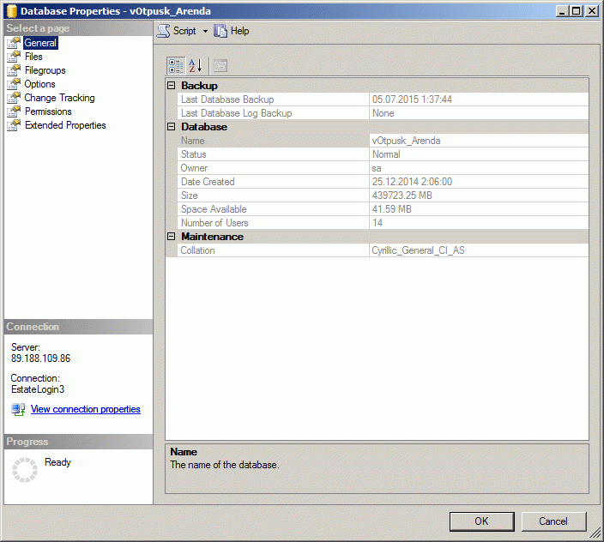Click the database icon in title bar
Image resolution: width=604 pixels, height=542 pixels.
coord(11,11)
